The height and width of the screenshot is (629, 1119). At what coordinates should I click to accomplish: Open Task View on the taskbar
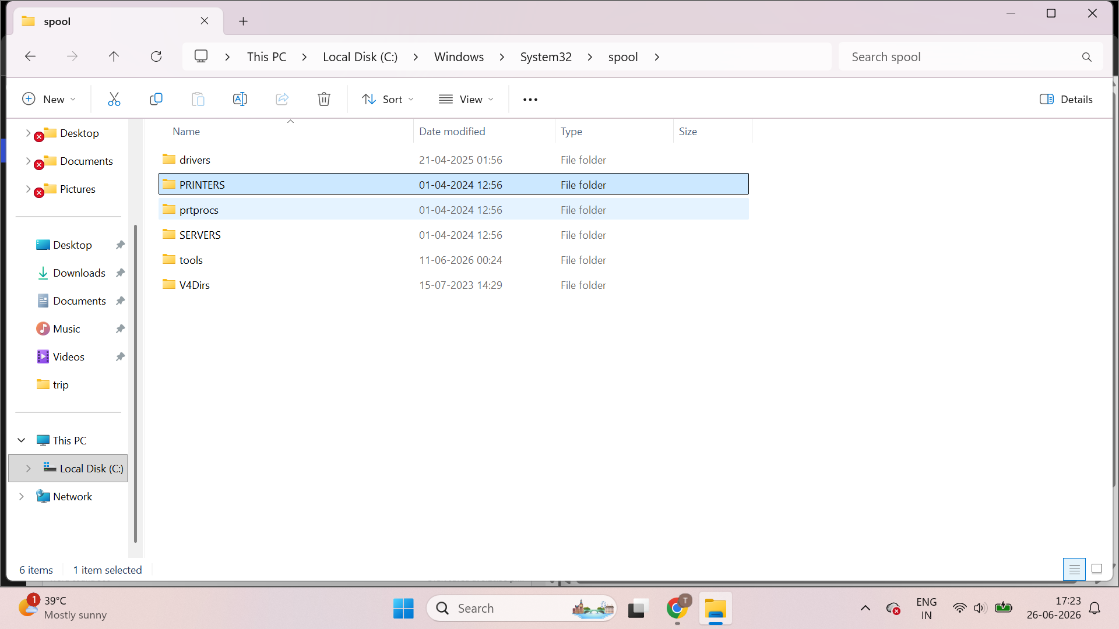pyautogui.click(x=639, y=609)
